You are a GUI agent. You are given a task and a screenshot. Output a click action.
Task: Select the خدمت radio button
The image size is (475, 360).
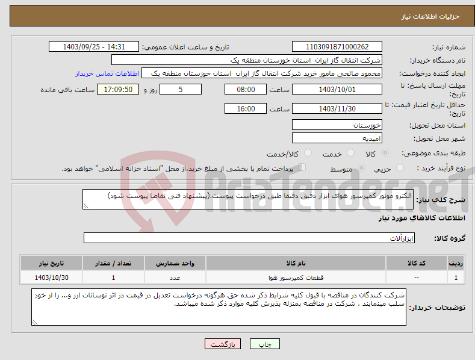(x=350, y=153)
